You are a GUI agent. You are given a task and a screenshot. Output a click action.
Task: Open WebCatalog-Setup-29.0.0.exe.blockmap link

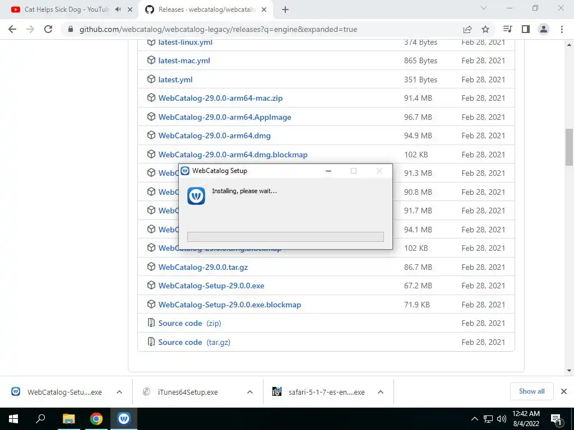229,305
